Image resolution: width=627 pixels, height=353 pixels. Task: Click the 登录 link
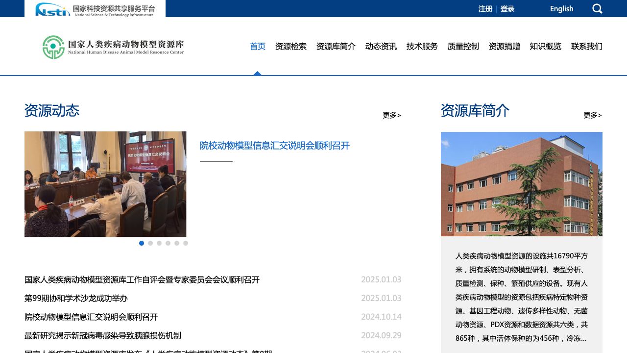507,9
